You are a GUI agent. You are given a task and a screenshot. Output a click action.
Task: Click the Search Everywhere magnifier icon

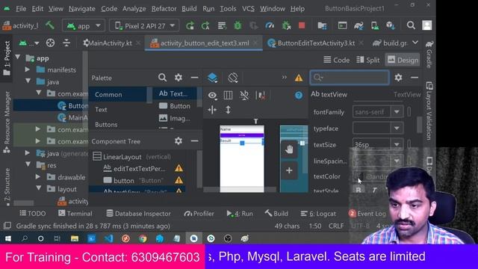(411, 25)
